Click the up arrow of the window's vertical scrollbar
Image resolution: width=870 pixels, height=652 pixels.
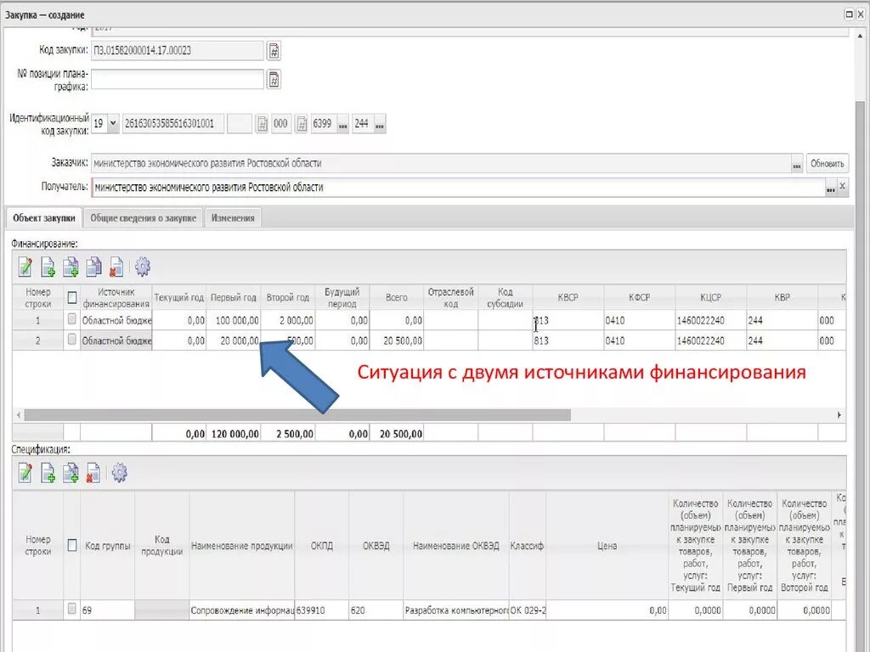[x=860, y=35]
